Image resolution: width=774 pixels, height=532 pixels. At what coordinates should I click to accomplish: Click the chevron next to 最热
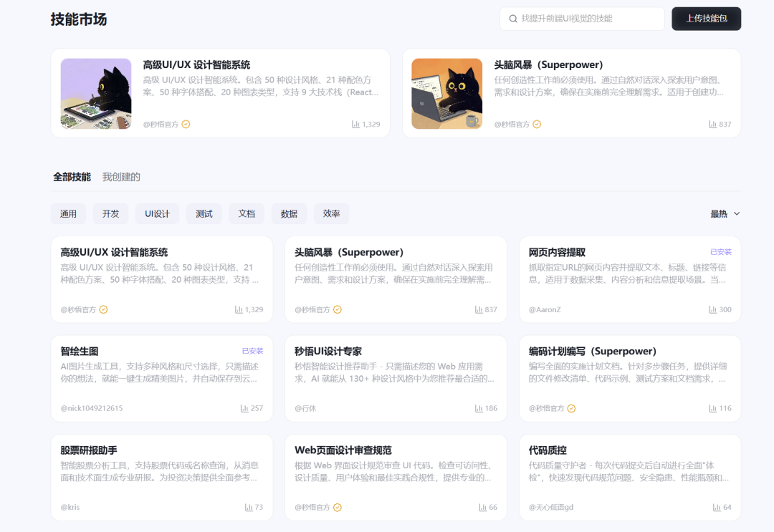click(737, 213)
